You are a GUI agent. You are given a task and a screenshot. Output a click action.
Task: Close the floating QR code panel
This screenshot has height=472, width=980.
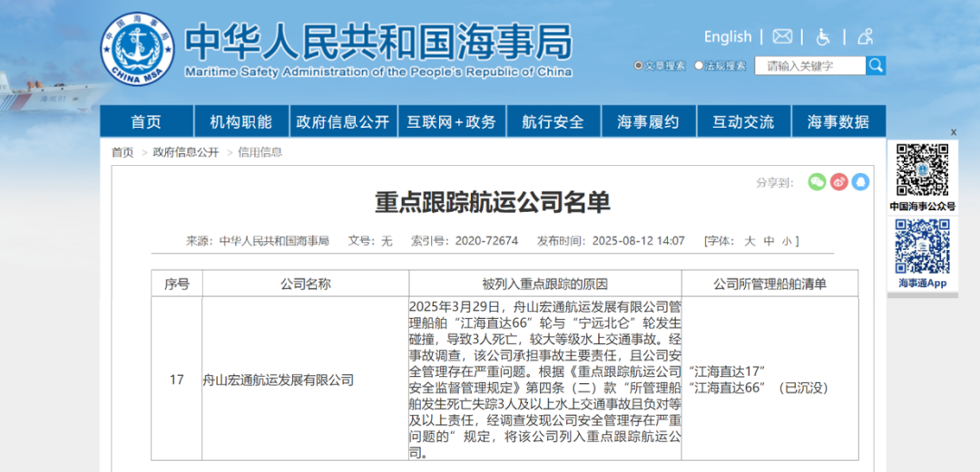pos(954,132)
